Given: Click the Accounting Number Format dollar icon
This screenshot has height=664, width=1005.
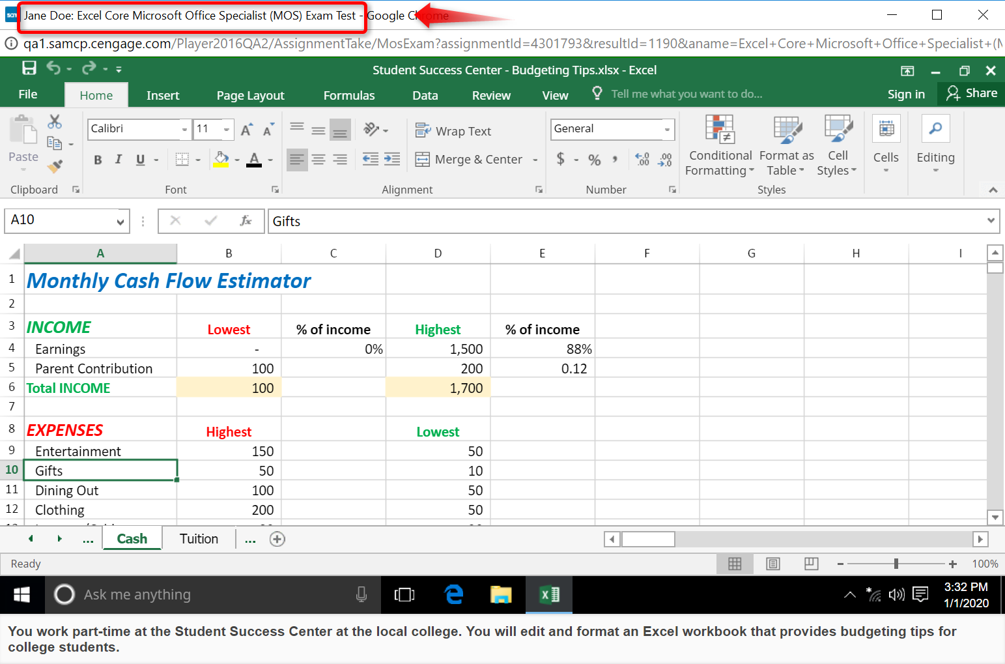Looking at the screenshot, I should point(560,159).
